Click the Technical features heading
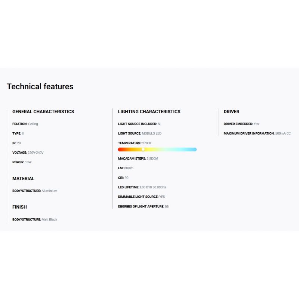The width and height of the screenshot is (299, 299). (x=40, y=87)
